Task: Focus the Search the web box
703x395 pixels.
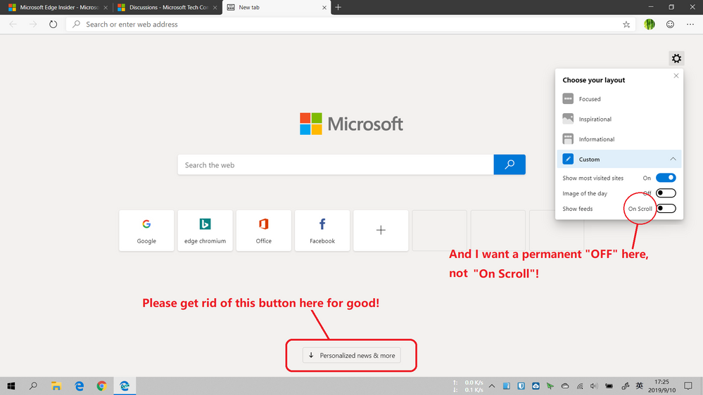Action: coord(336,164)
